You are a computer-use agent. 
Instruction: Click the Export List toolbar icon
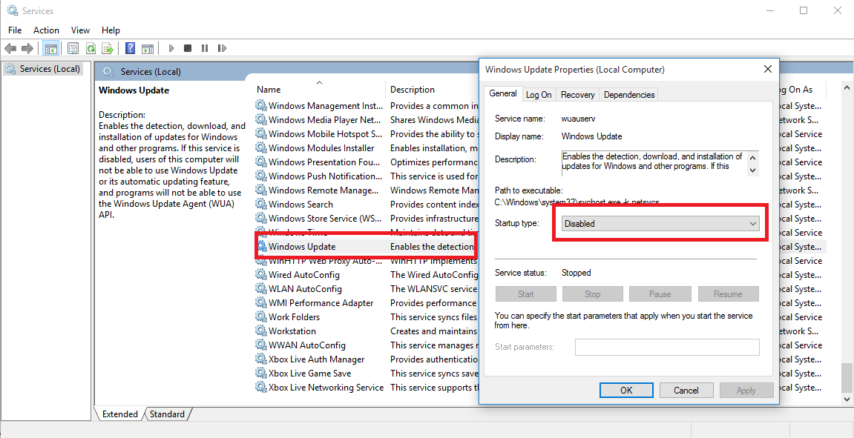pyautogui.click(x=108, y=48)
